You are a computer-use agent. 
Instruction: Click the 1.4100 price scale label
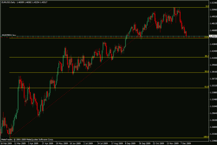coord(214,58)
